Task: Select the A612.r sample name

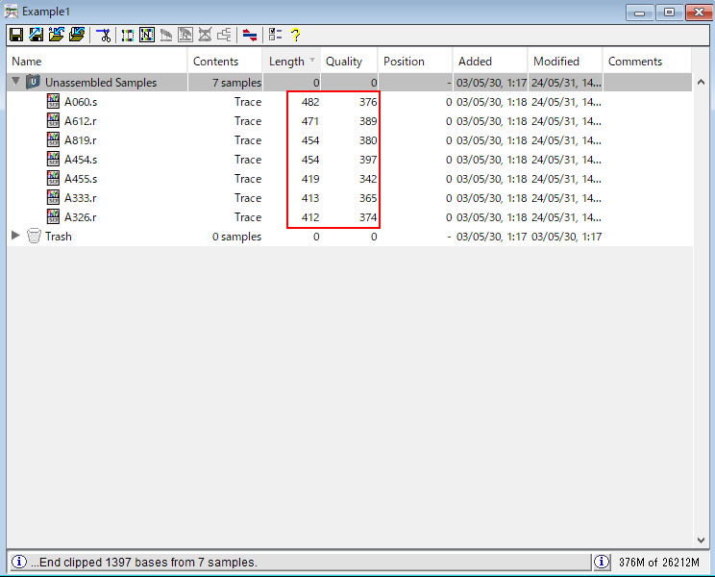Action: coord(81,121)
